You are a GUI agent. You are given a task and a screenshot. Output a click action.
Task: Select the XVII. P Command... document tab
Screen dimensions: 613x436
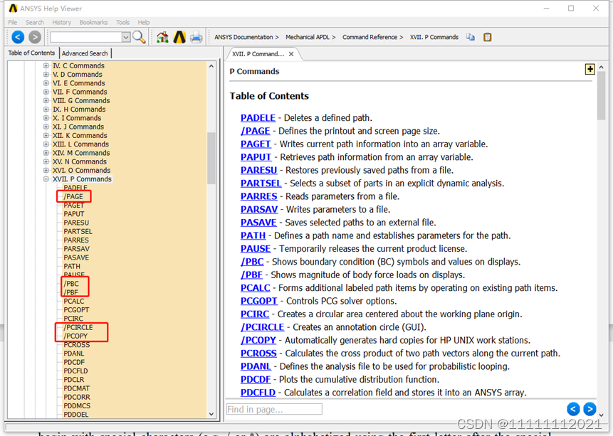pos(258,54)
